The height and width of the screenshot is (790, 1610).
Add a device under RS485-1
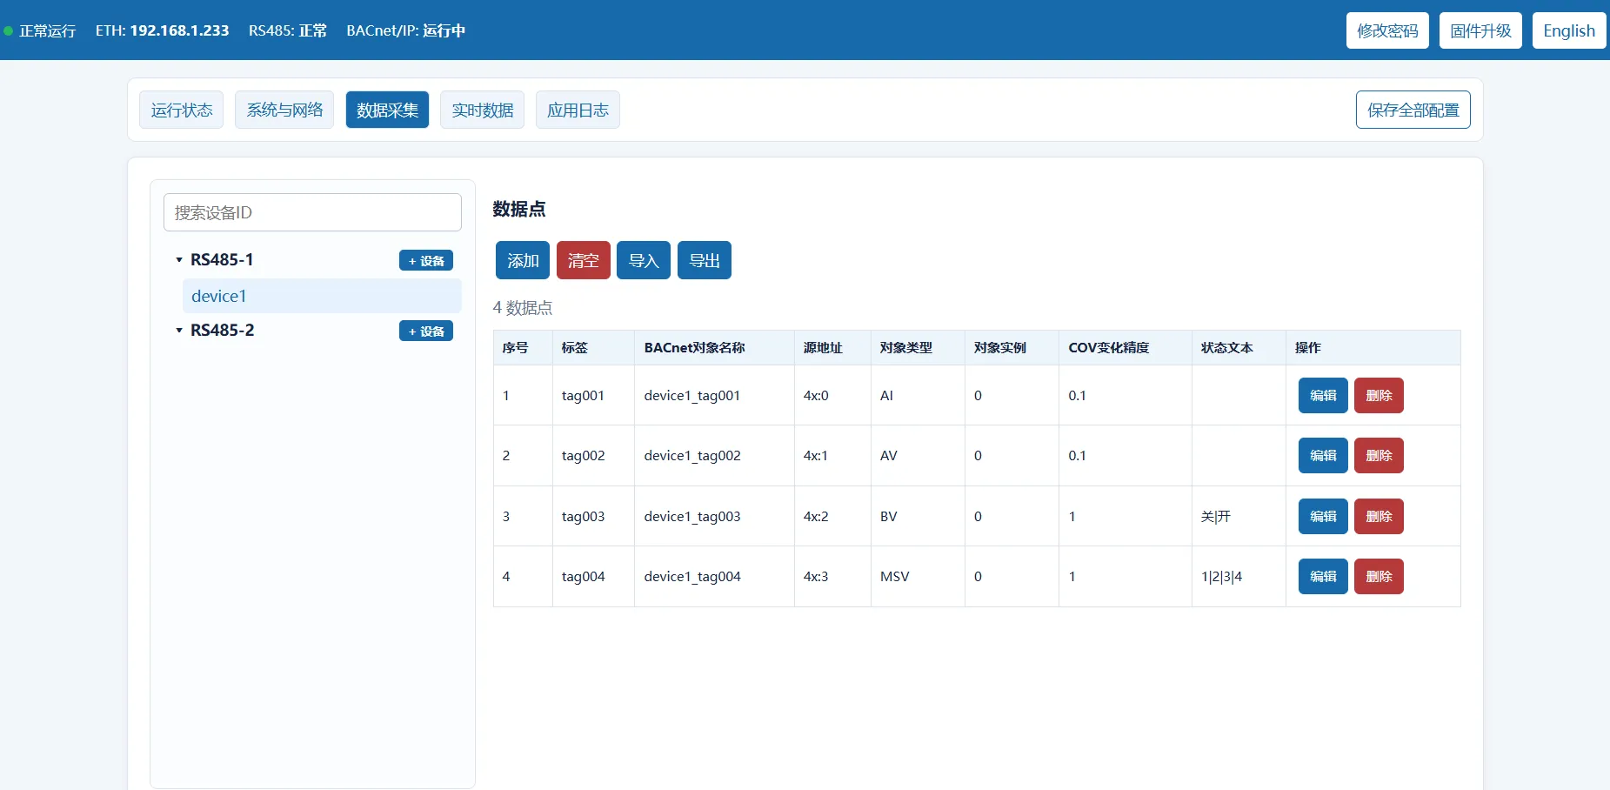coord(426,260)
